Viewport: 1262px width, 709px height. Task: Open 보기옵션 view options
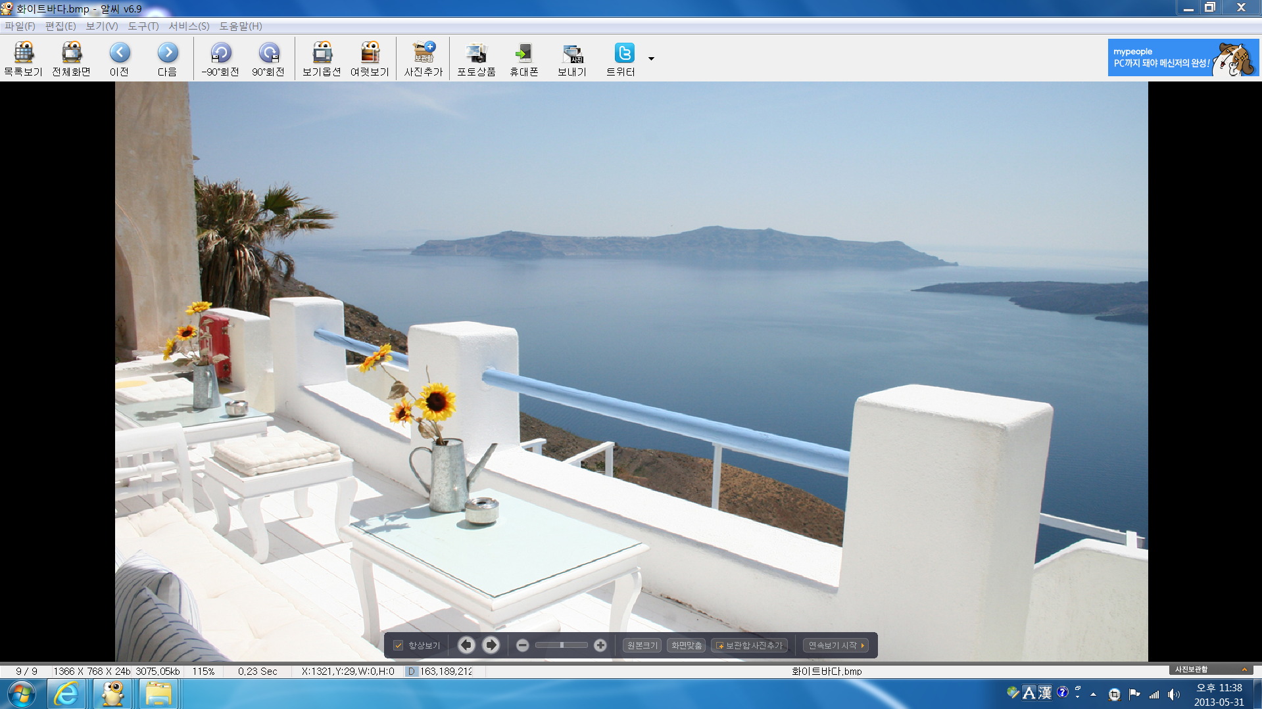click(x=322, y=58)
